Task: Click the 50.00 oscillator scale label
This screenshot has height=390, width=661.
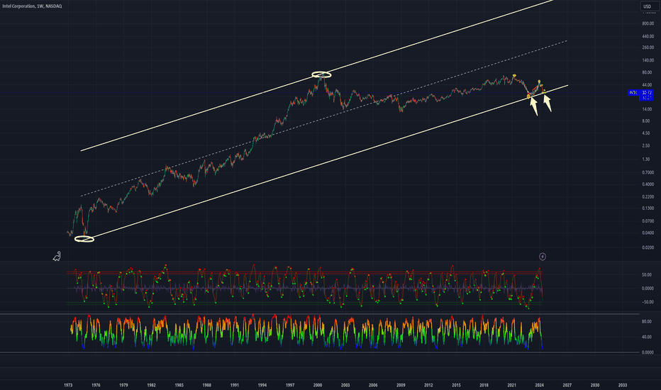Action: [x=647, y=275]
